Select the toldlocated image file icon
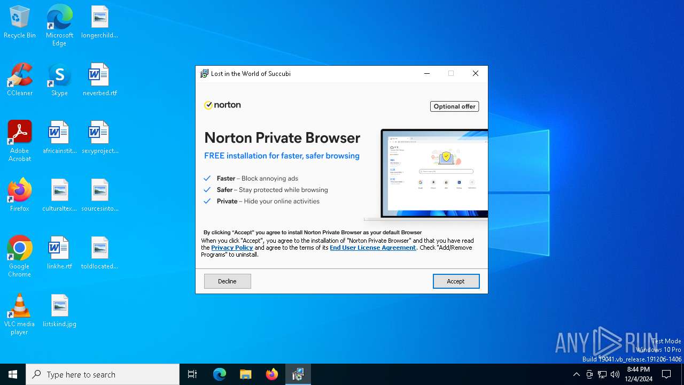Viewport: 684px width, 385px height. point(99,253)
